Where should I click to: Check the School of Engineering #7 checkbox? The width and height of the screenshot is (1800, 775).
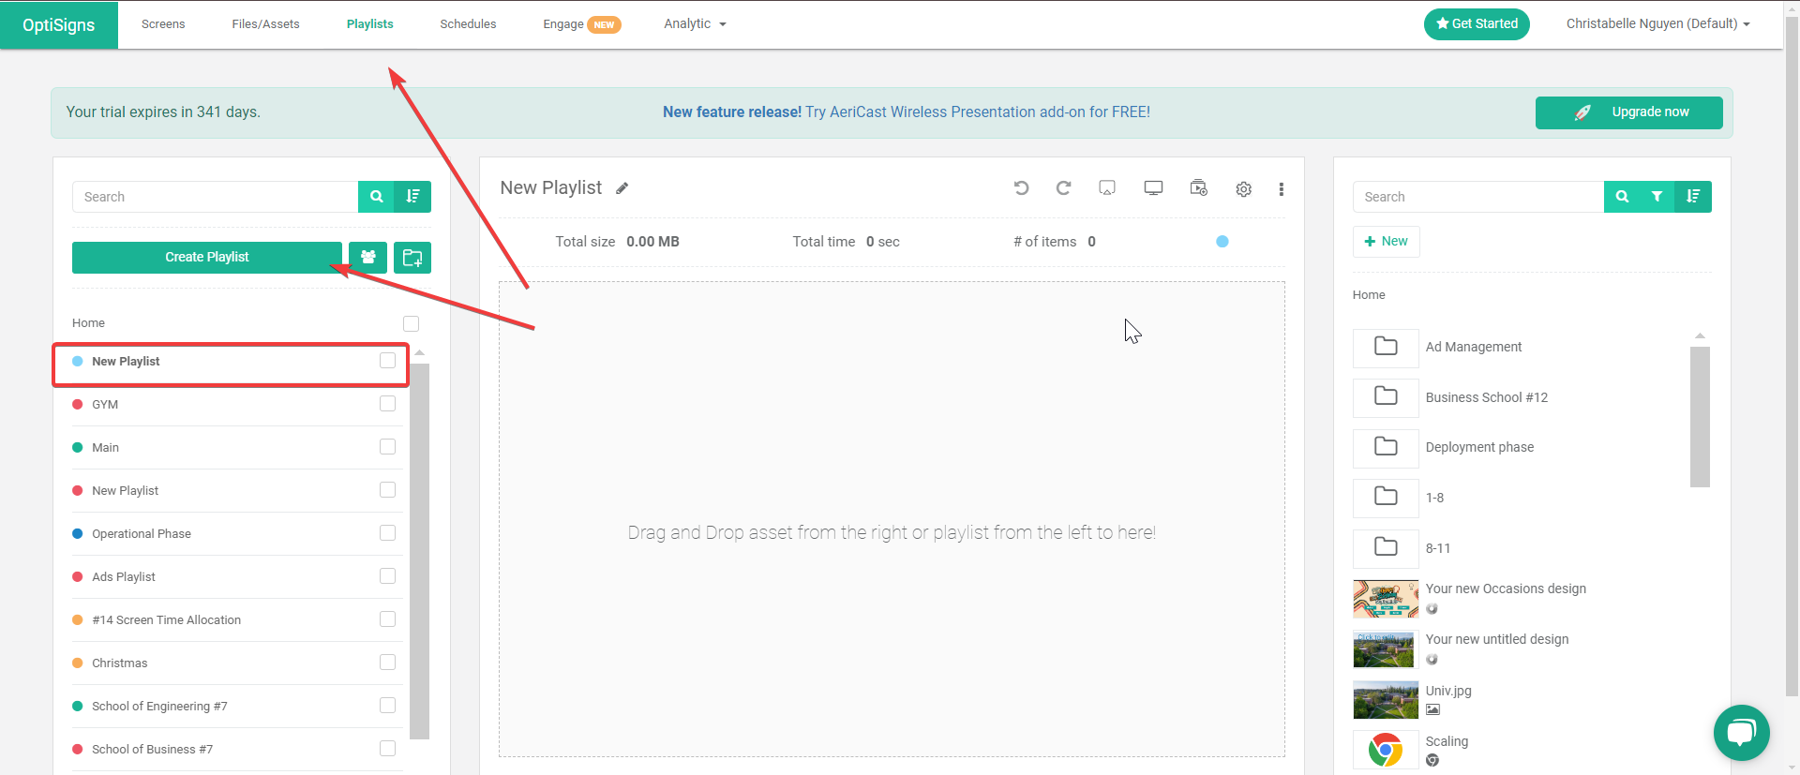click(x=387, y=706)
